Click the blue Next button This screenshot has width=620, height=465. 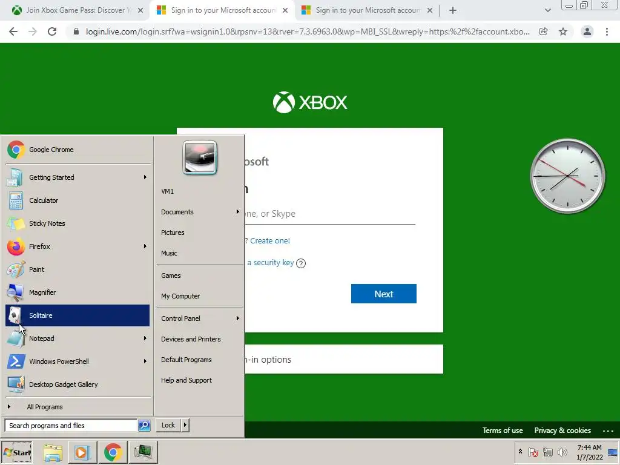tap(383, 294)
